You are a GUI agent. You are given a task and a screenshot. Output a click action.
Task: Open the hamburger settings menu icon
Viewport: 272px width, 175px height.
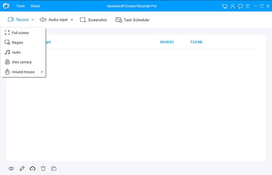(x=248, y=6)
